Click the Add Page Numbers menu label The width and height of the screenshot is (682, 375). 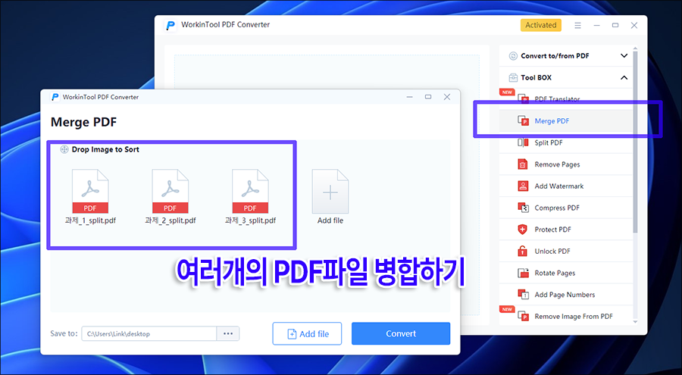[x=565, y=295]
